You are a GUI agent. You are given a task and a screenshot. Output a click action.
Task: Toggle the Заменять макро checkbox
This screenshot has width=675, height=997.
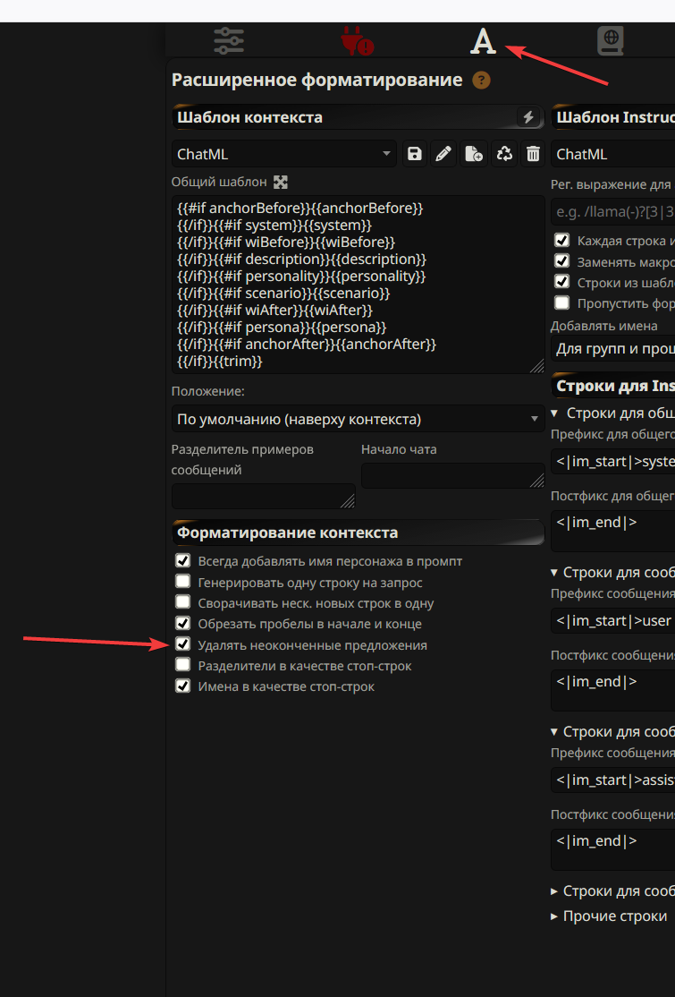pos(562,261)
